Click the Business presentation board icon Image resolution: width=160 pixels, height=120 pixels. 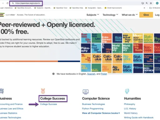tap(2, 91)
